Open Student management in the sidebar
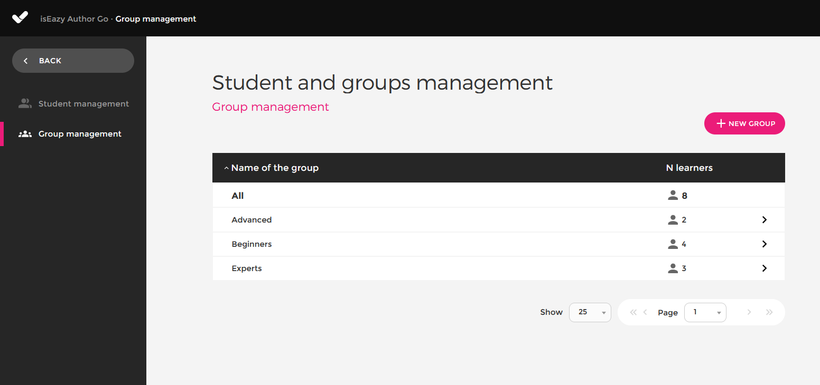 73,104
